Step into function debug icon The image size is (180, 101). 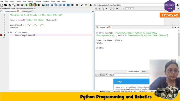[56, 5]
